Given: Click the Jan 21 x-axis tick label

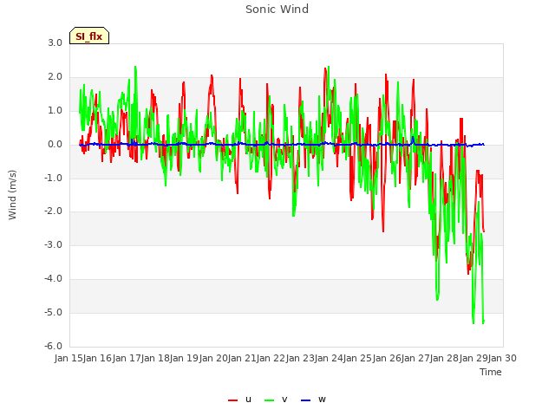Looking at the screenshot, I should coord(242,358).
